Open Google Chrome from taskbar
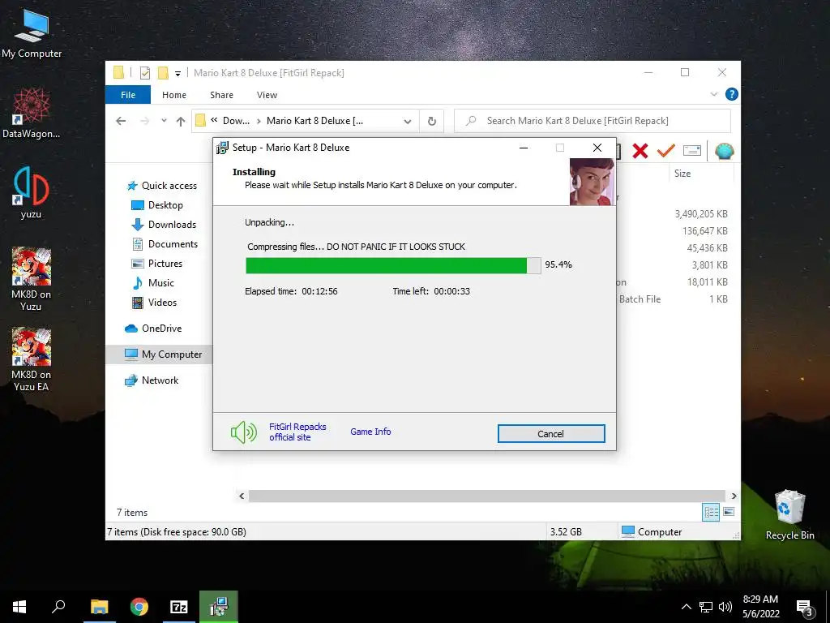 139,607
